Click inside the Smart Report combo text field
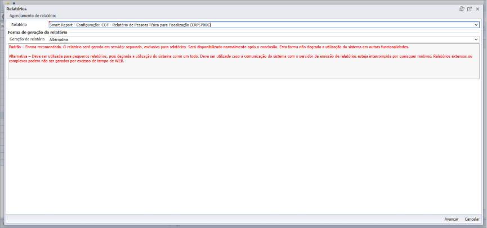487x228 pixels. coord(261,25)
